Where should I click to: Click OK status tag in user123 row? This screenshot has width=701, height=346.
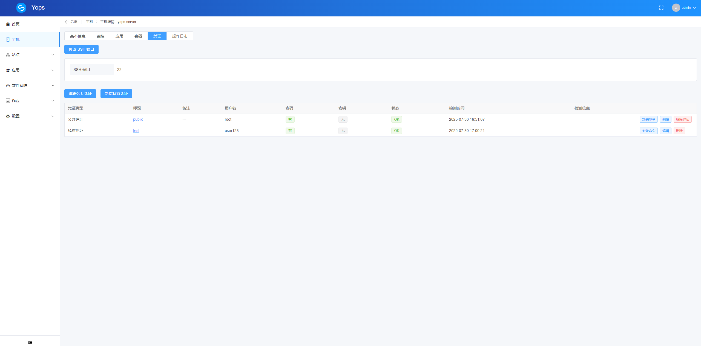coord(397,131)
